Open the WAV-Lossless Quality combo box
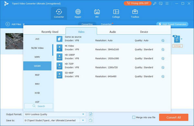The height and width of the screenshot is (126, 194). click(x=55, y=114)
